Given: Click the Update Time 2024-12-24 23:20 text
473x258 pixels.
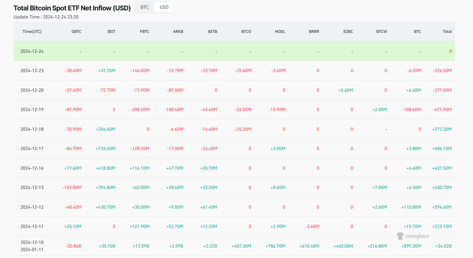Looking at the screenshot, I should click(x=46, y=17).
